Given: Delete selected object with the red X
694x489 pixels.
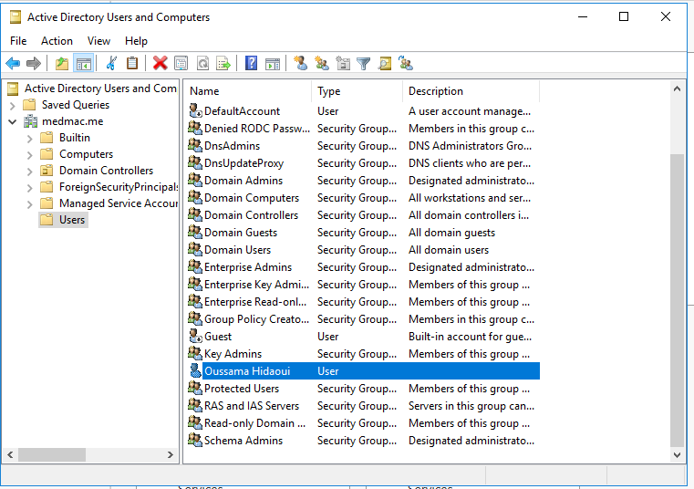Looking at the screenshot, I should [160, 64].
